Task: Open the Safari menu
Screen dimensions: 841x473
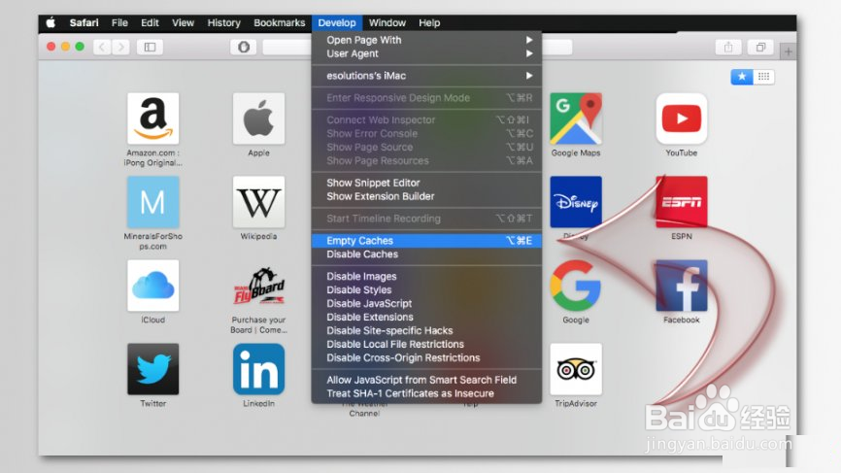Action: 84,22
